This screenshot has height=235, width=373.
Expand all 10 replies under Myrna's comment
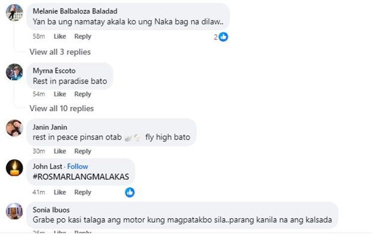[61, 108]
